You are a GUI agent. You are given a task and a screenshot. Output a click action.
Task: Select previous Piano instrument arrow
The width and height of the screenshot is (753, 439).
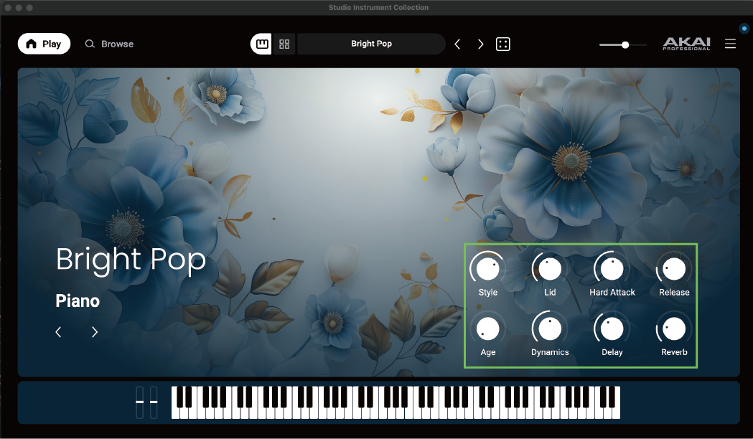(x=59, y=332)
